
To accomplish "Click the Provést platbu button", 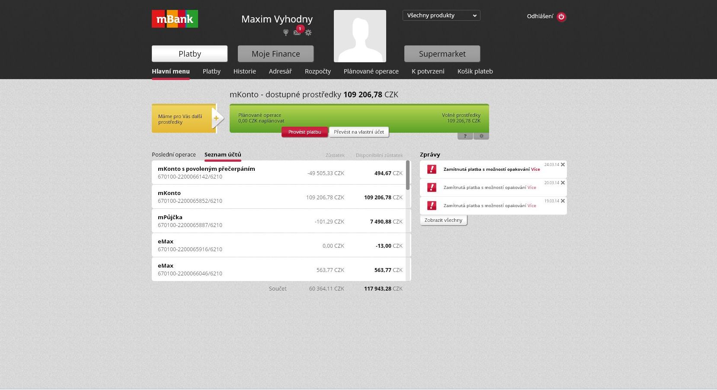I will [304, 132].
